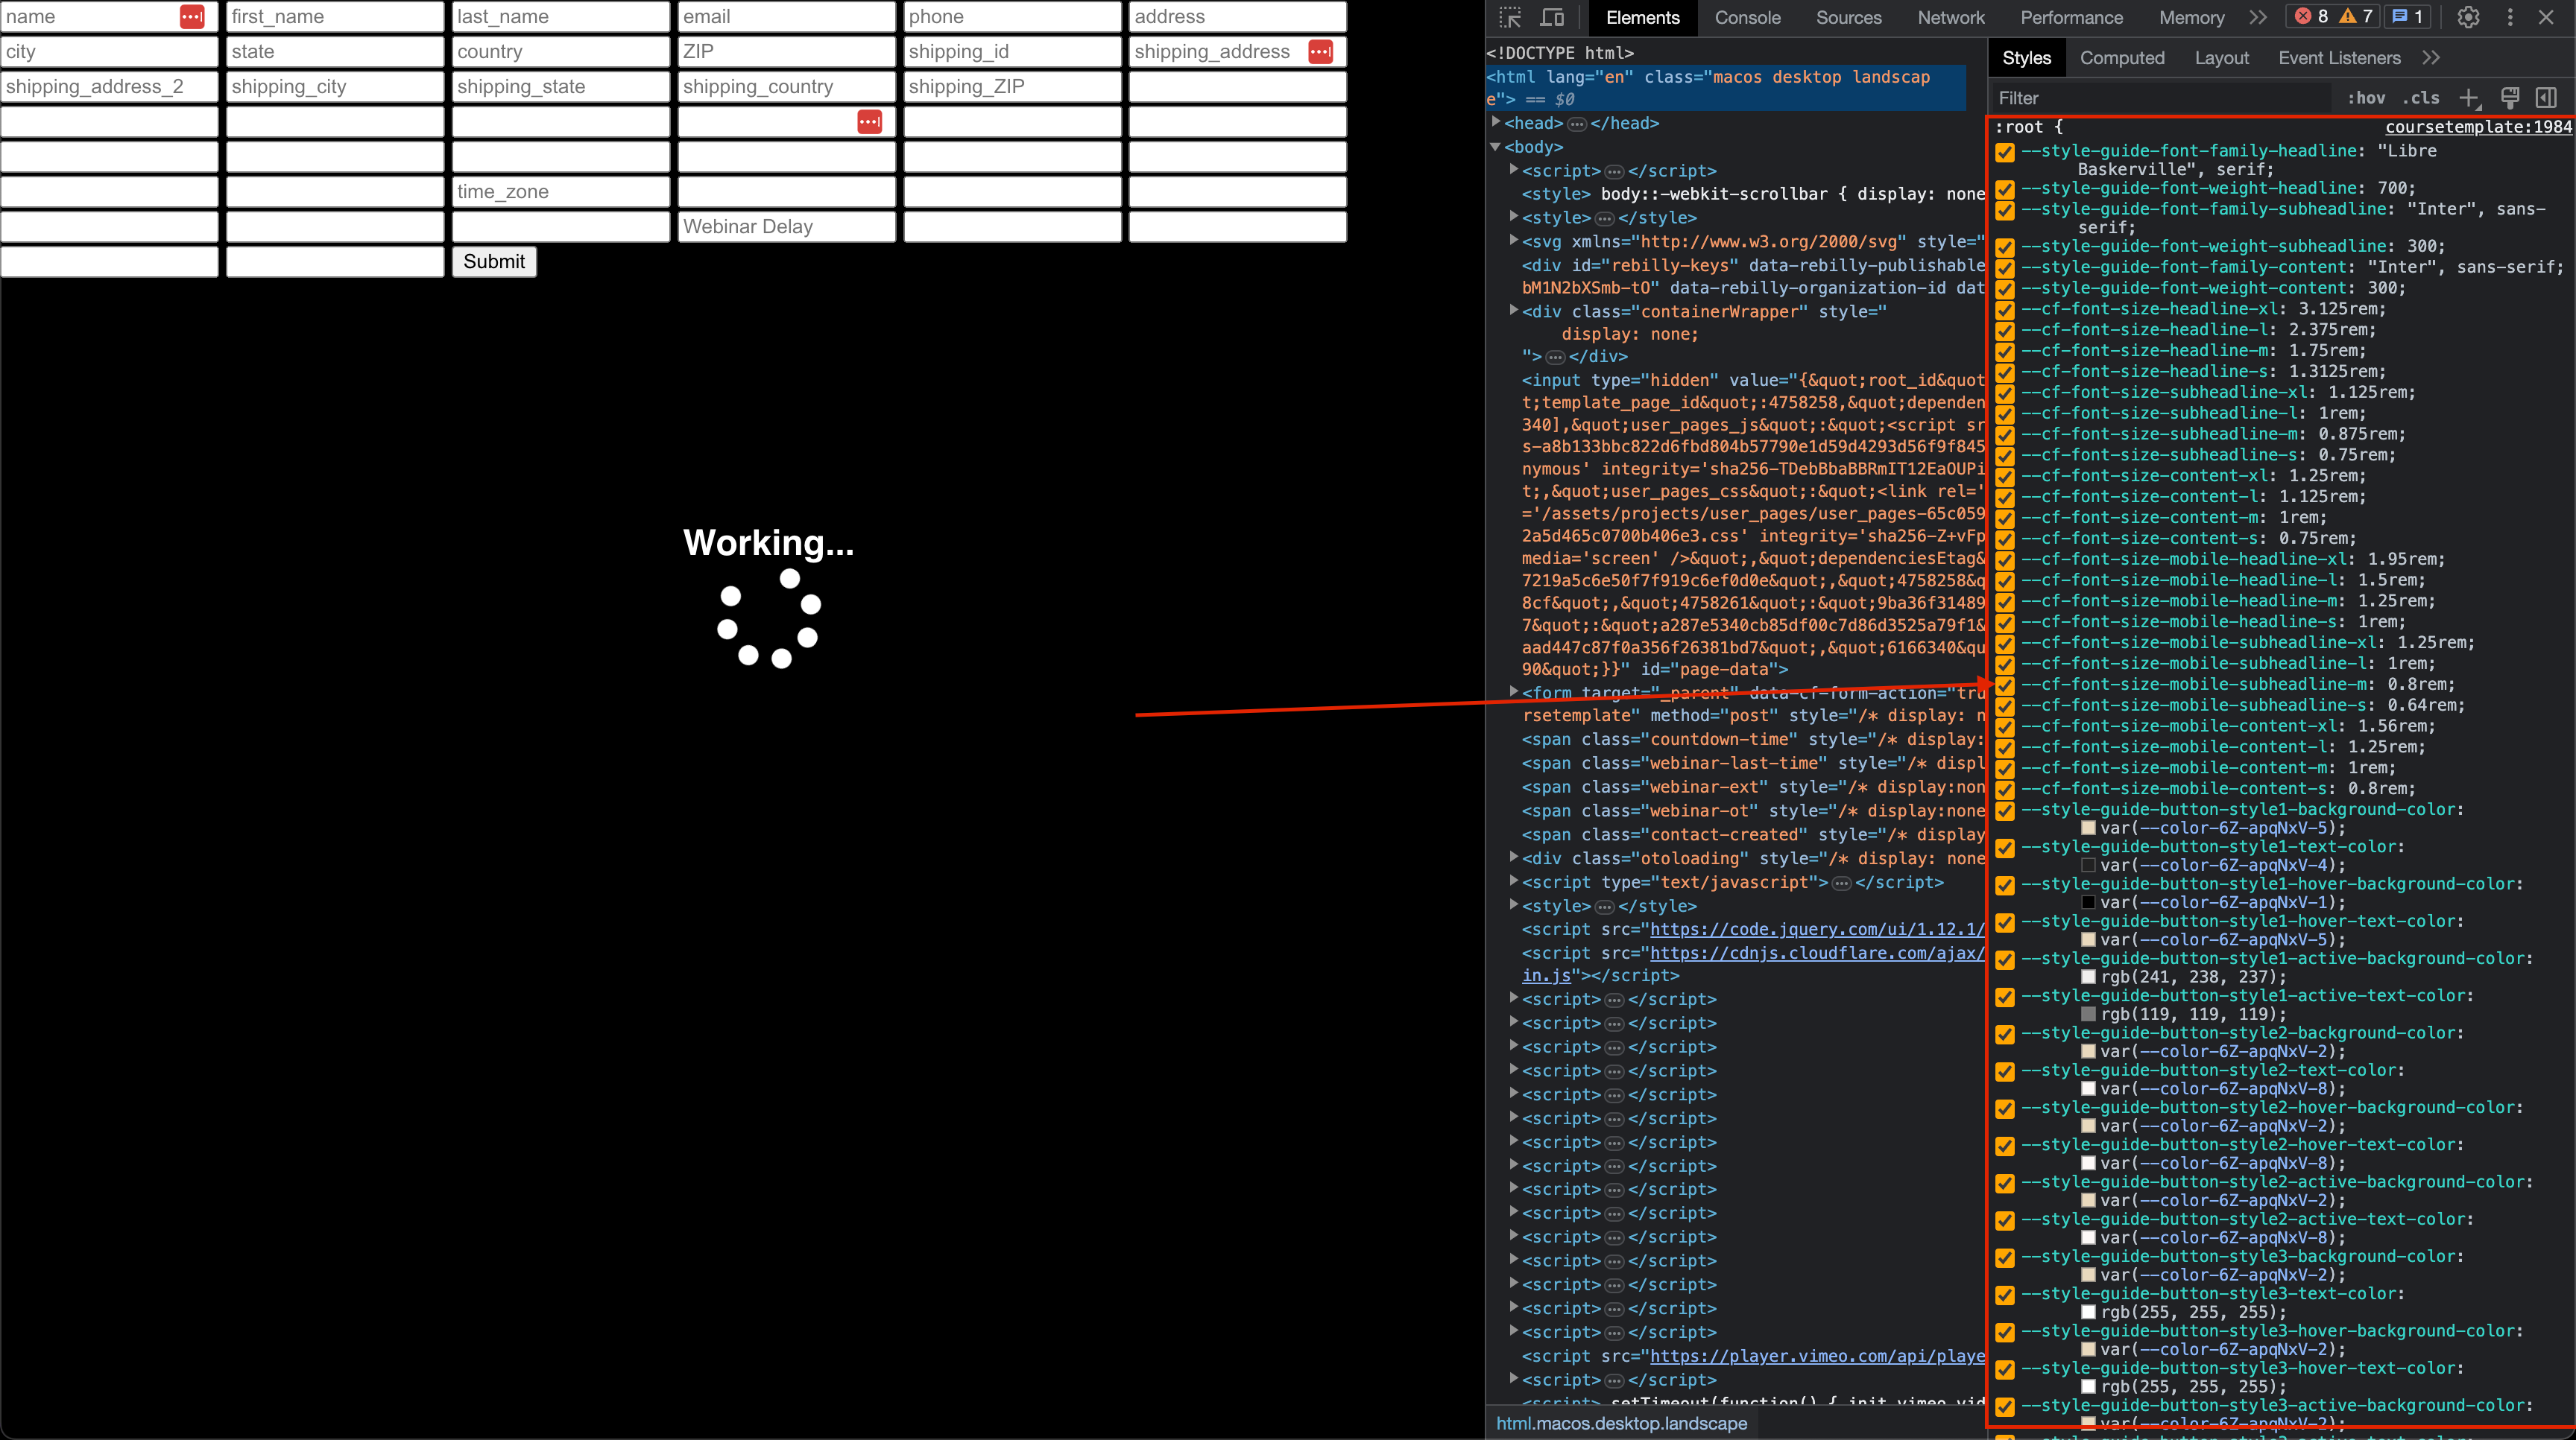Toggle the rendering emulations paintbrush icon
The height and width of the screenshot is (1440, 2576).
[x=2509, y=98]
